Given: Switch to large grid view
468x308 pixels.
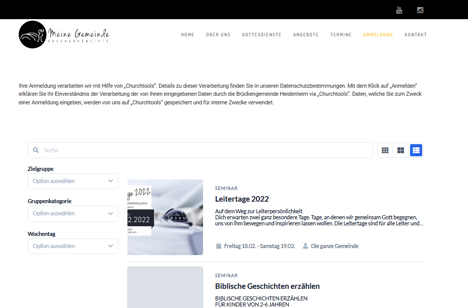Looking at the screenshot, I should tap(400, 150).
